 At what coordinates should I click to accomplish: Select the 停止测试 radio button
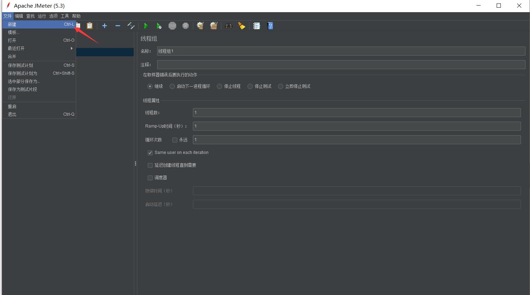pyautogui.click(x=250, y=87)
